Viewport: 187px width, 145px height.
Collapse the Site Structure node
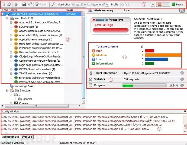(x=7, y=91)
